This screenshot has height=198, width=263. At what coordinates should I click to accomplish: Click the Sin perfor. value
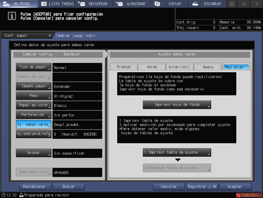(77, 115)
